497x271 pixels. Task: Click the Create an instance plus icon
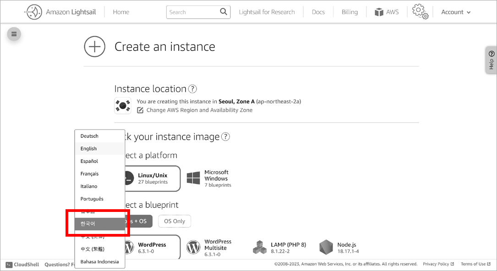94,47
